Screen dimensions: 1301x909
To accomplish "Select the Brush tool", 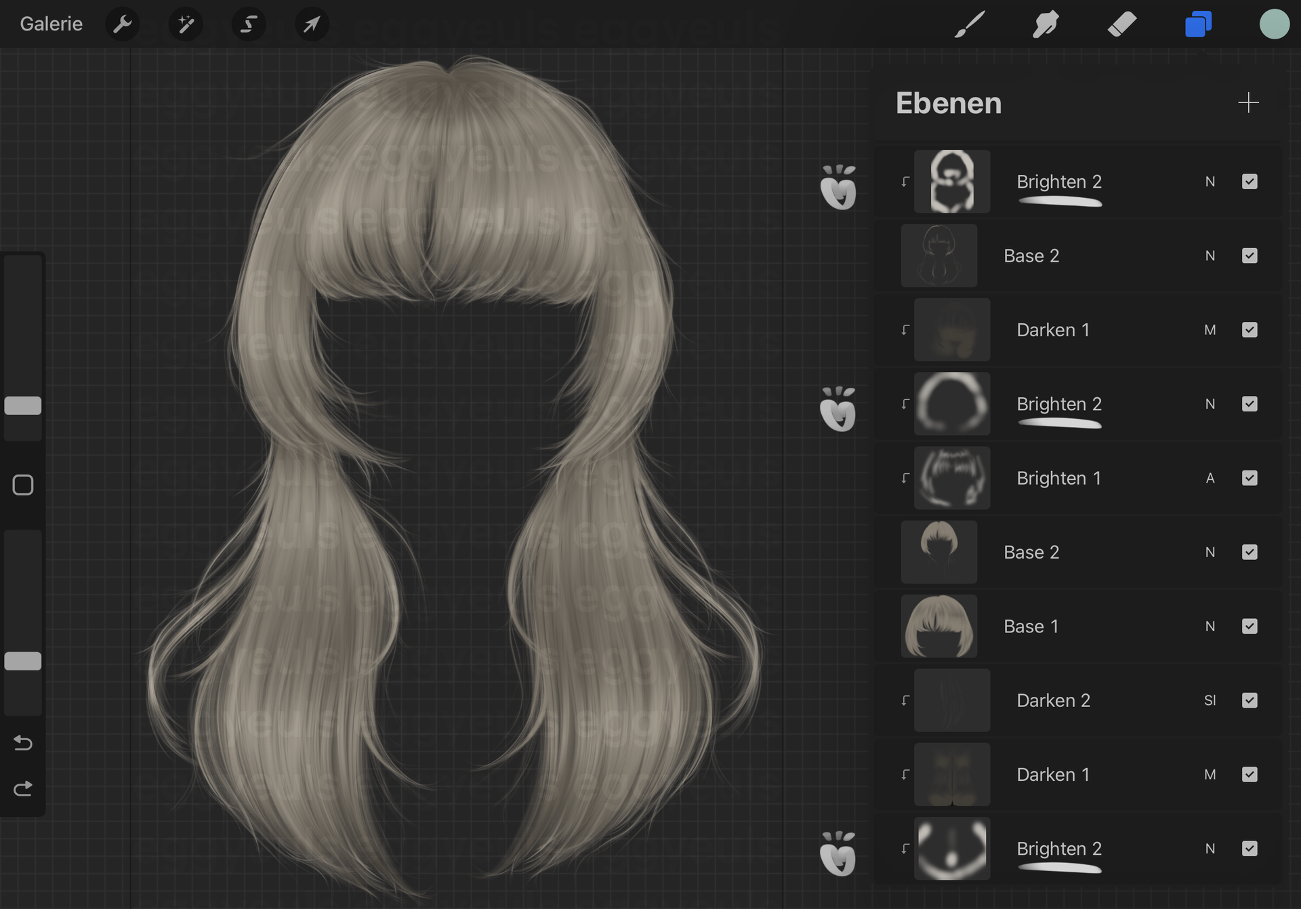I will (970, 24).
